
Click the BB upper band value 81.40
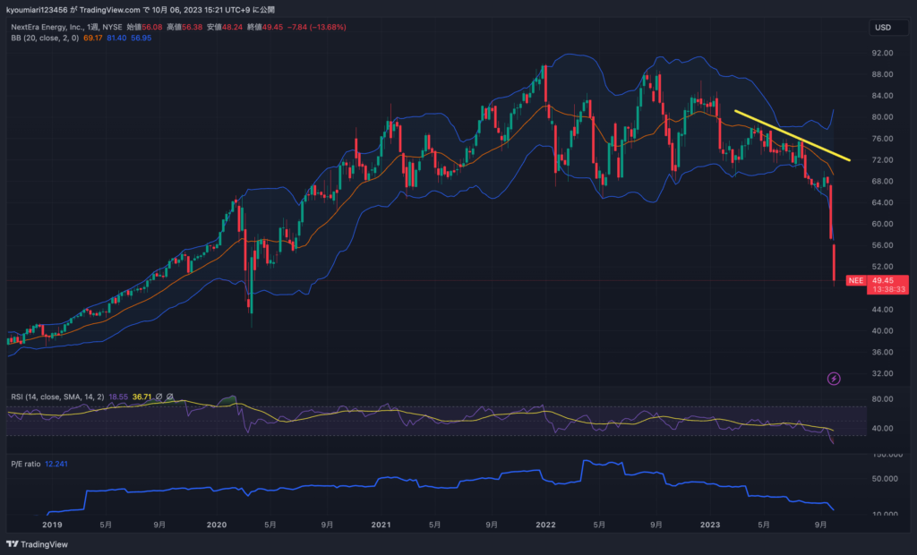click(x=116, y=38)
